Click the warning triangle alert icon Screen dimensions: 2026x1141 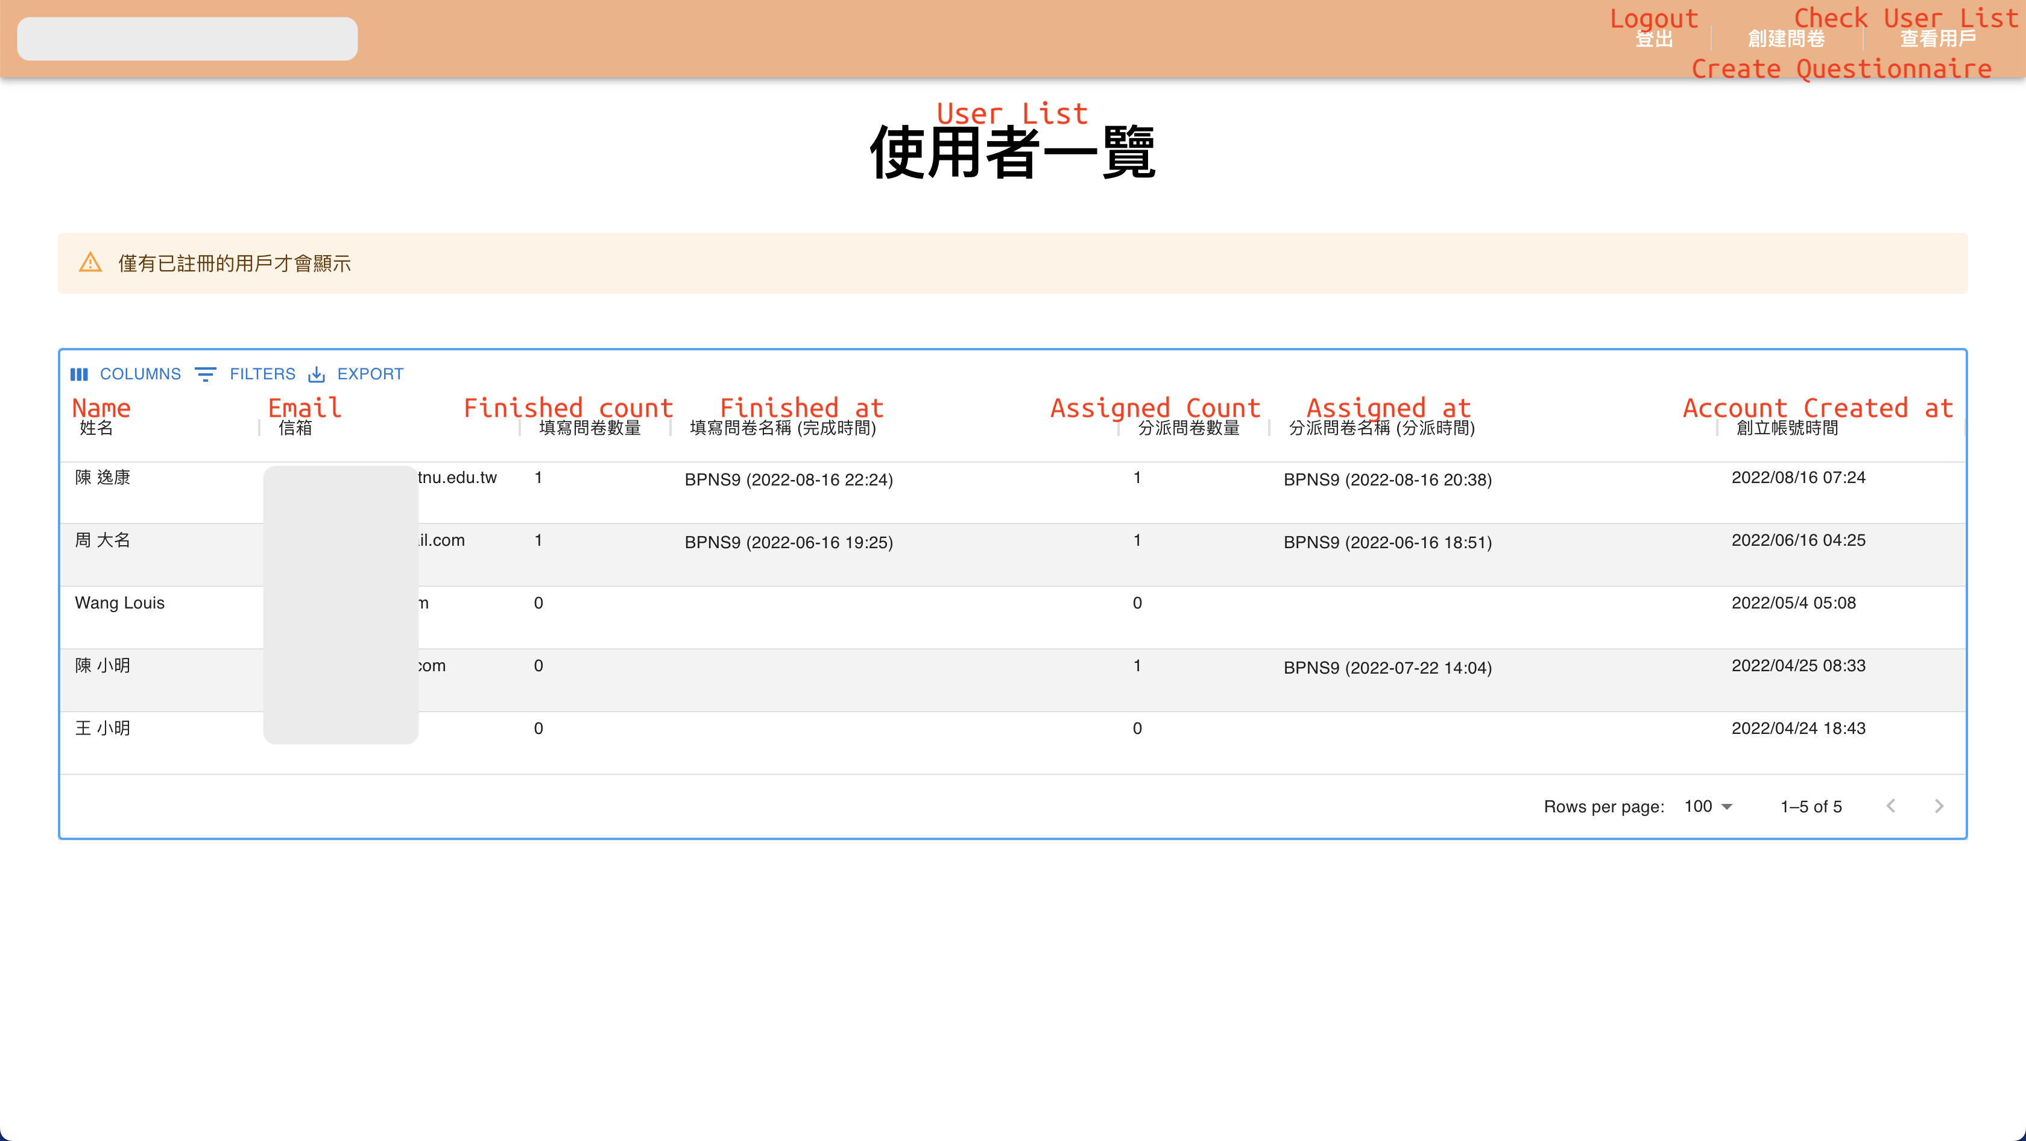click(90, 263)
